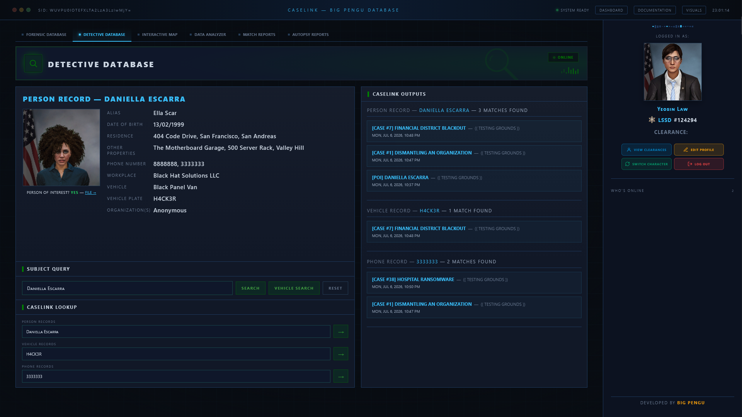Switch to the Forensic Database tab
The width and height of the screenshot is (742, 417).
44,35
